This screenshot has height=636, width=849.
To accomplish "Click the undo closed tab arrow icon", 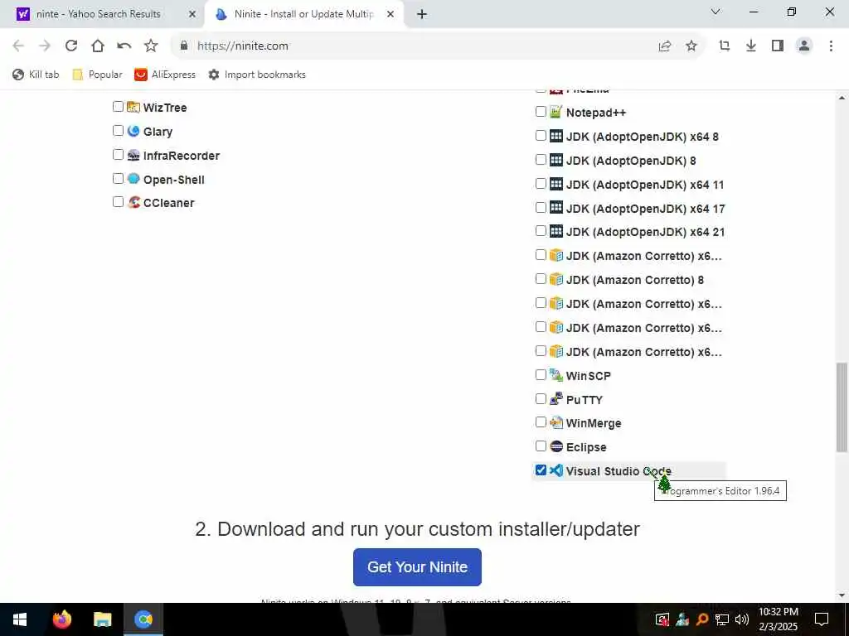I will pyautogui.click(x=124, y=46).
